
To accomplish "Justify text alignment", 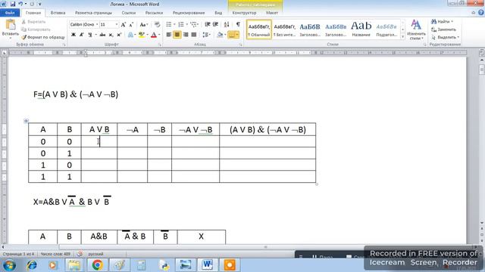I will (194, 35).
